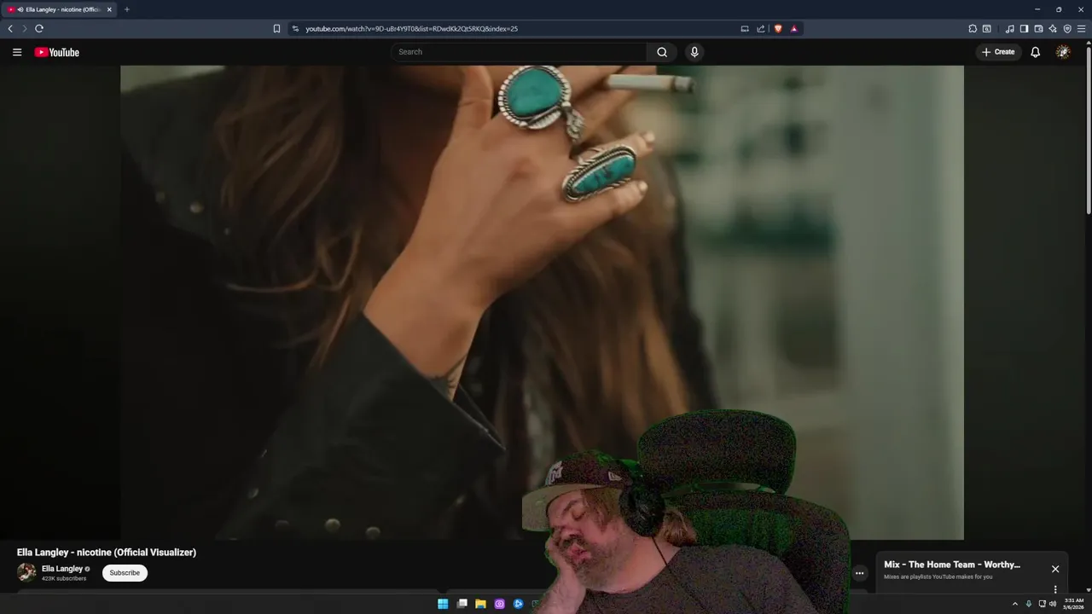Toggle picture-in-picture icon in address bar
Image resolution: width=1092 pixels, height=614 pixels.
[x=745, y=28]
